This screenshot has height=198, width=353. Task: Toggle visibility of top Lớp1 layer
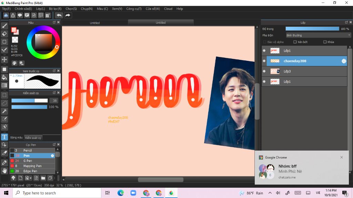[264, 51]
